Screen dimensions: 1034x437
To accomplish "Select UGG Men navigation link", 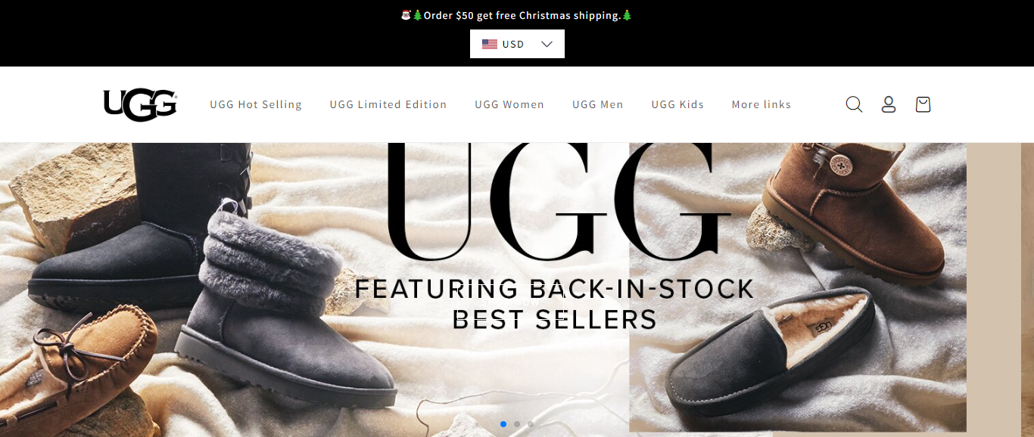I will click(598, 104).
